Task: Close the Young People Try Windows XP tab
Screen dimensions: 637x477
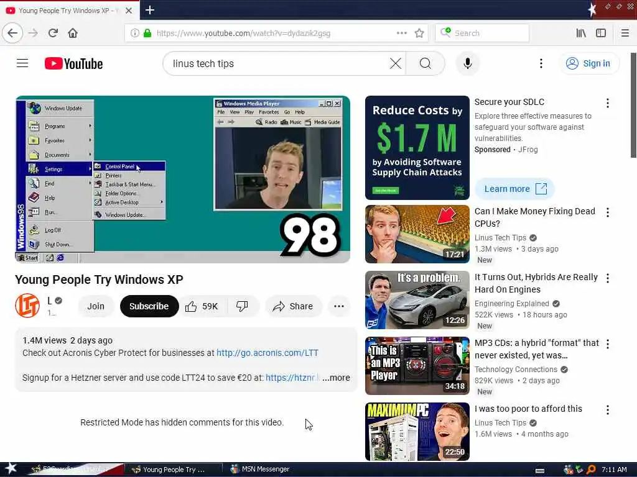Action: tap(129, 11)
